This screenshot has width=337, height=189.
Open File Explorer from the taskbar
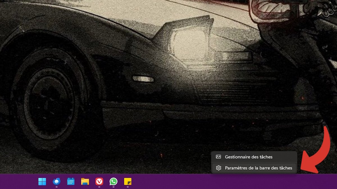[85, 182]
